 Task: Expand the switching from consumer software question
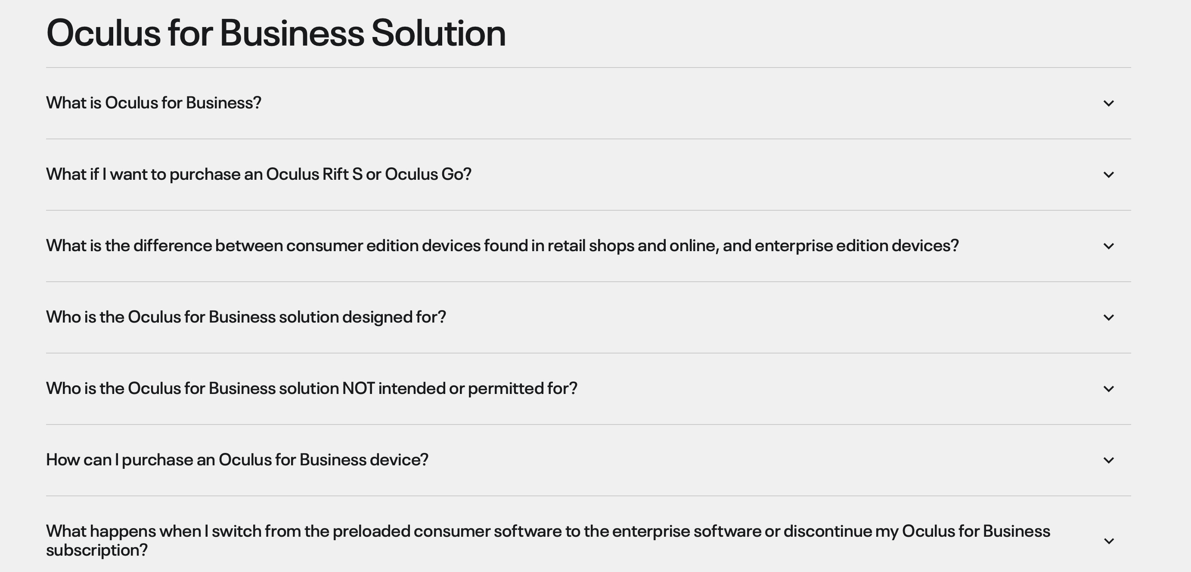pos(1109,541)
